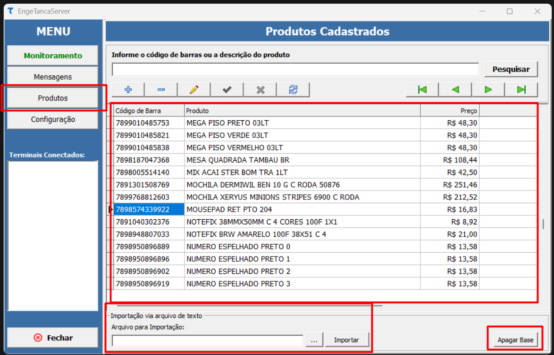Click the Apagar Base button
The height and width of the screenshot is (355, 554).
515,340
